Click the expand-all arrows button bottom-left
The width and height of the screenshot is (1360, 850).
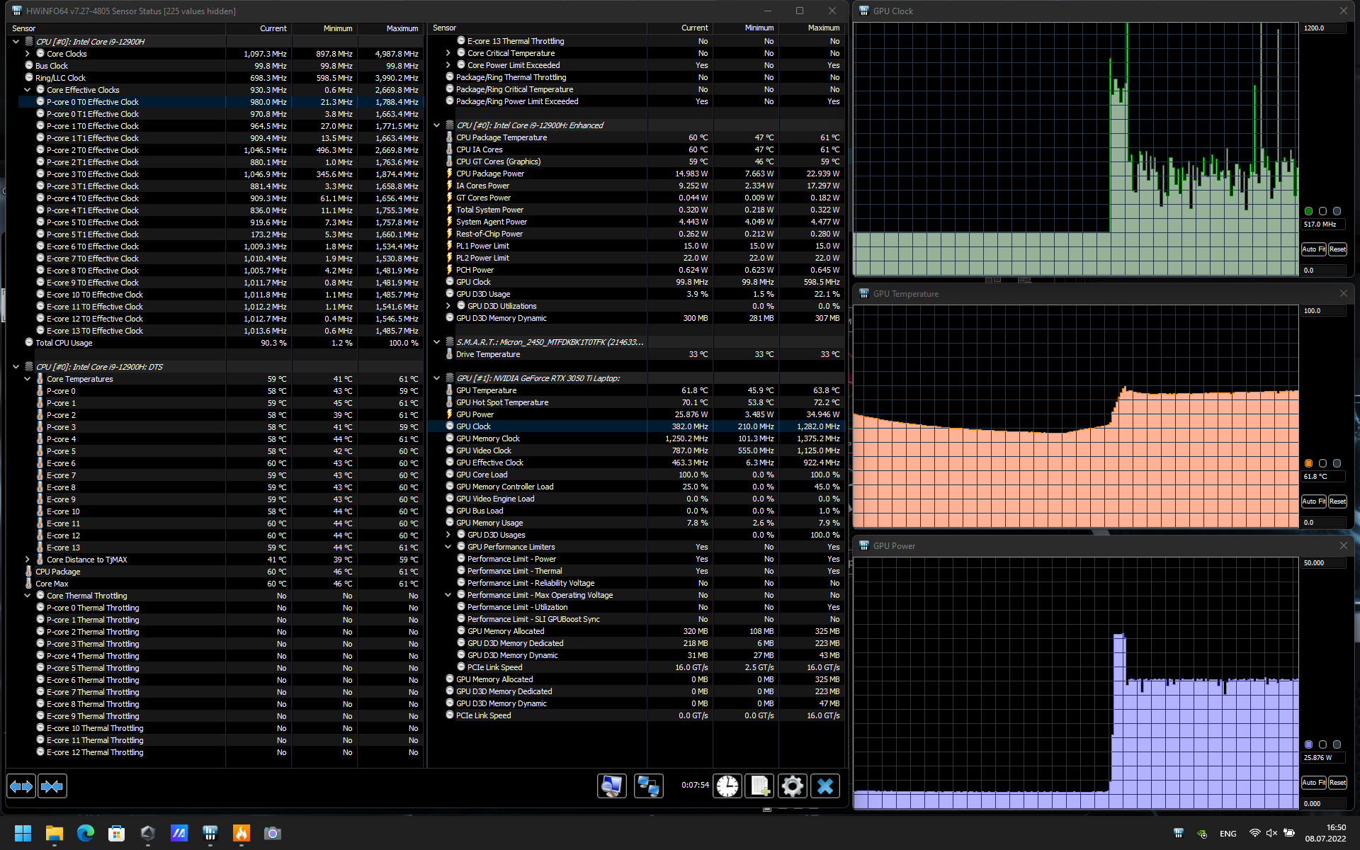coord(21,786)
